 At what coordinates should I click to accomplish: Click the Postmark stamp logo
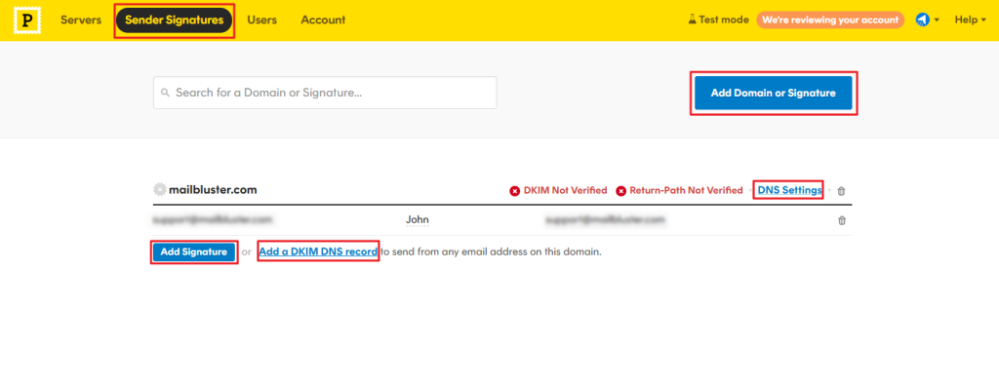tap(26, 20)
